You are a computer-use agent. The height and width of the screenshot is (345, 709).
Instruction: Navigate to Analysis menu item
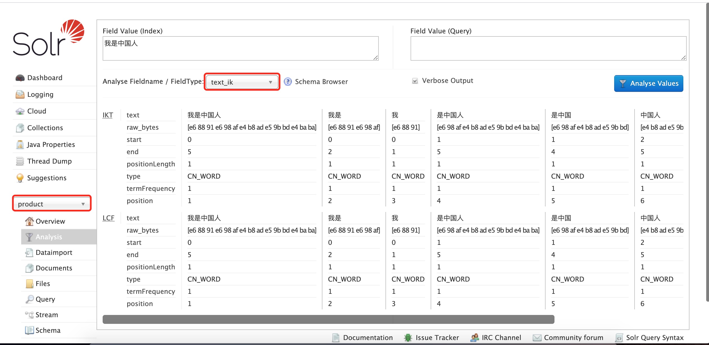coord(48,236)
